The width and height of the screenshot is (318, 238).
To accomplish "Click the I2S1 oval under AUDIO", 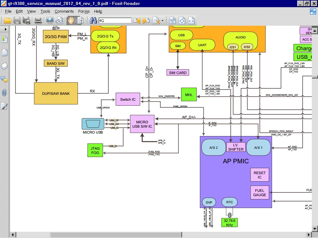I will (x=233, y=47).
